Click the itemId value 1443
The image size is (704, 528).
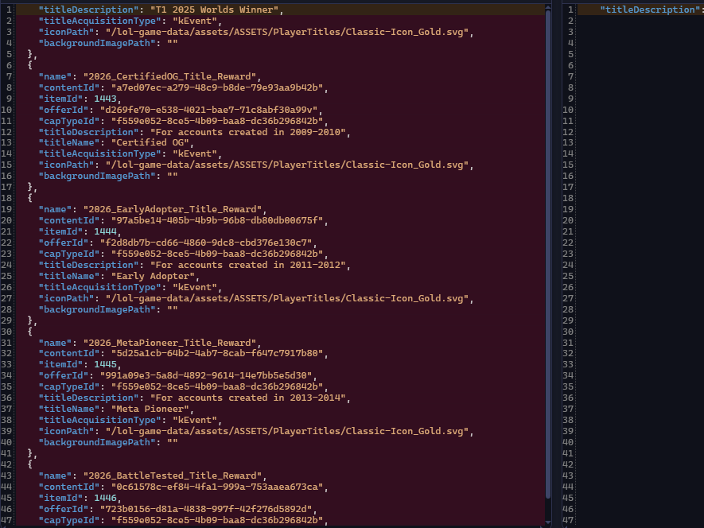pos(105,99)
